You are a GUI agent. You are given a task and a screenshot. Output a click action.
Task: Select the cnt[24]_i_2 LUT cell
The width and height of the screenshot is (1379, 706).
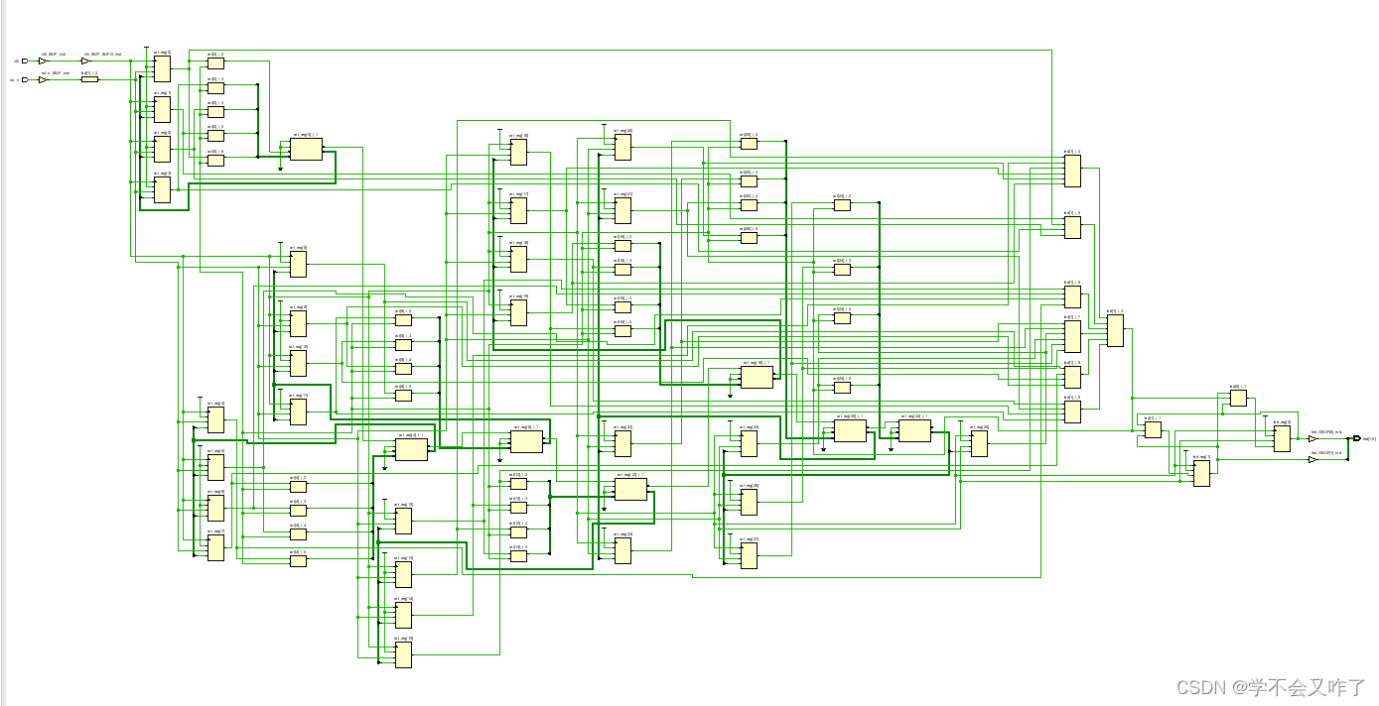coord(842,205)
